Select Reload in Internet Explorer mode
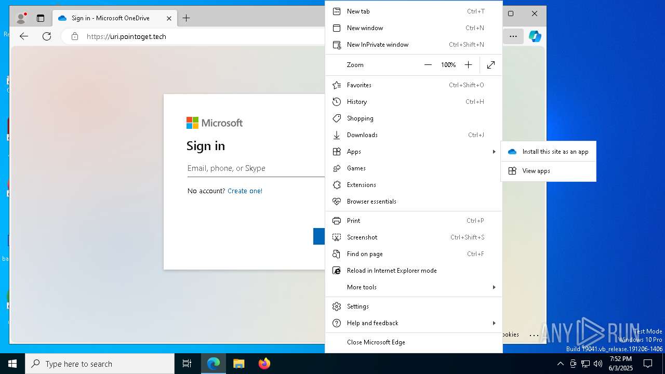This screenshot has width=665, height=374. coord(414,271)
